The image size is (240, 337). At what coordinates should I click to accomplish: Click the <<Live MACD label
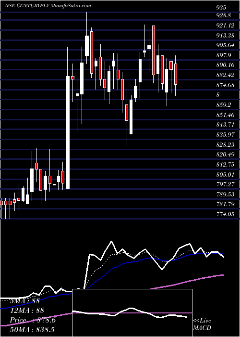(202, 324)
